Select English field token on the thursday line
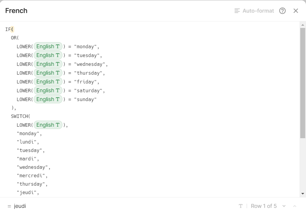The width and height of the screenshot is (306, 214). point(48,73)
